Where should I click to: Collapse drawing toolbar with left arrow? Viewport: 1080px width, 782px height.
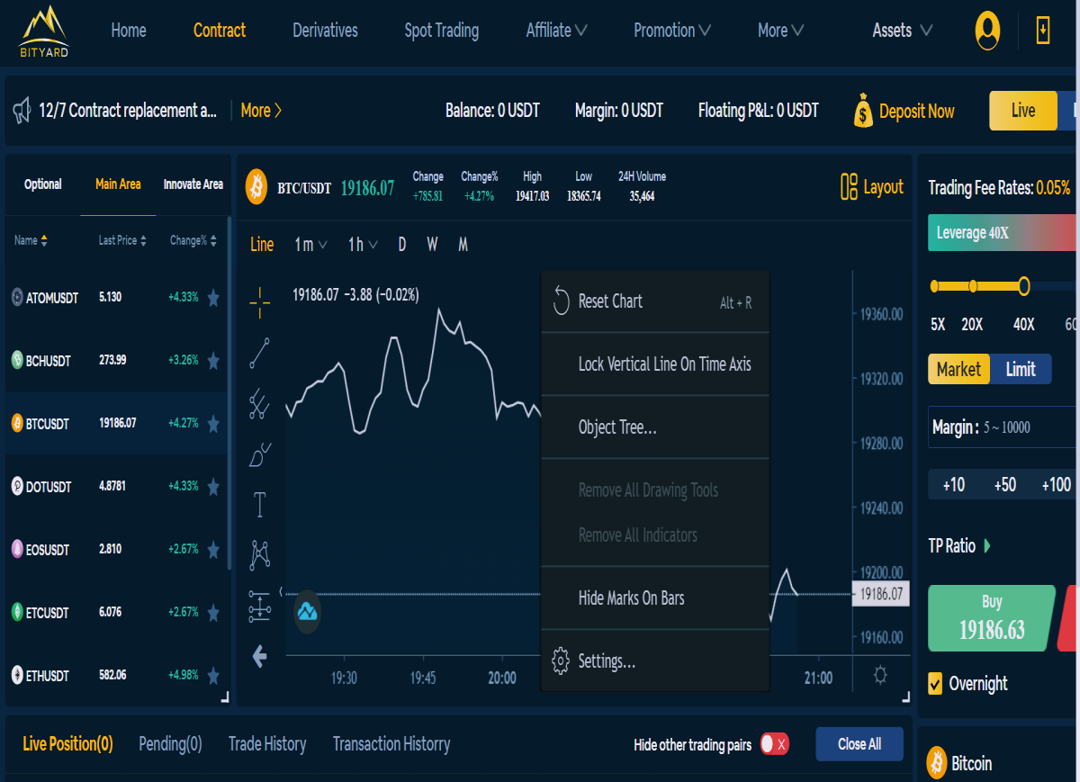click(259, 657)
